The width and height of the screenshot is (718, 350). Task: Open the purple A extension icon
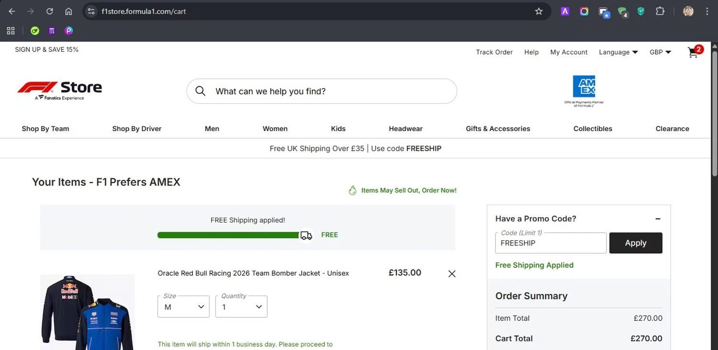click(x=565, y=11)
